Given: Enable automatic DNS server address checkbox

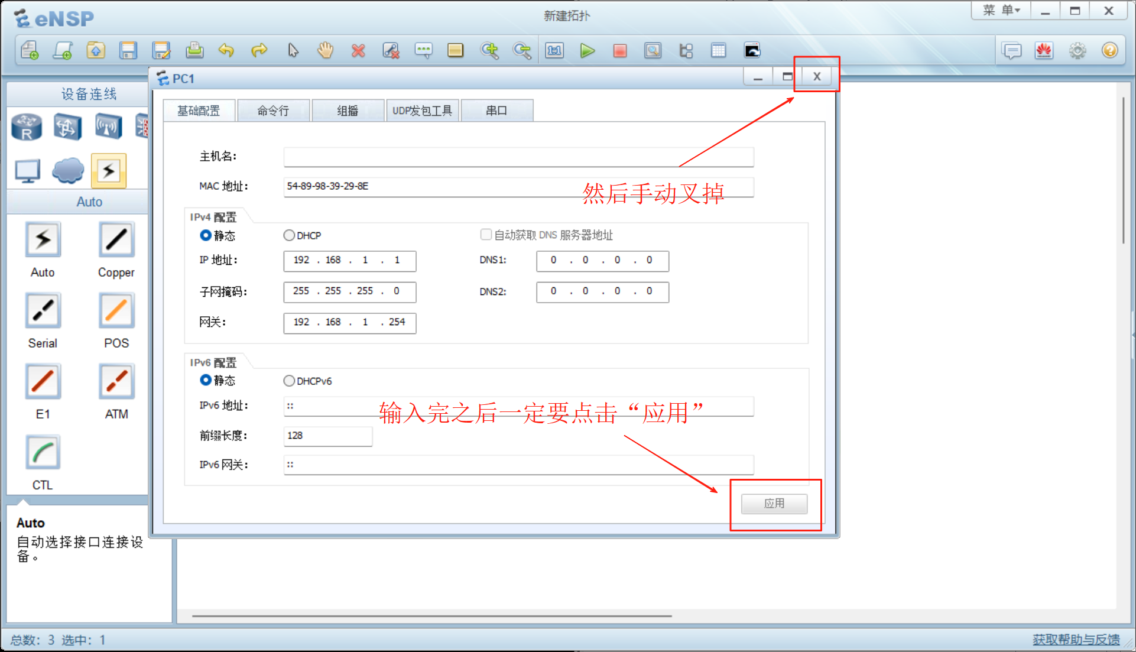Looking at the screenshot, I should (486, 235).
